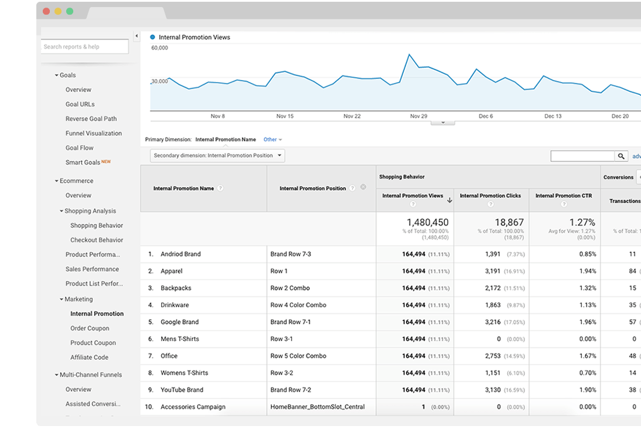Remove the Internal Promotion Position secondary dimension

(363, 188)
